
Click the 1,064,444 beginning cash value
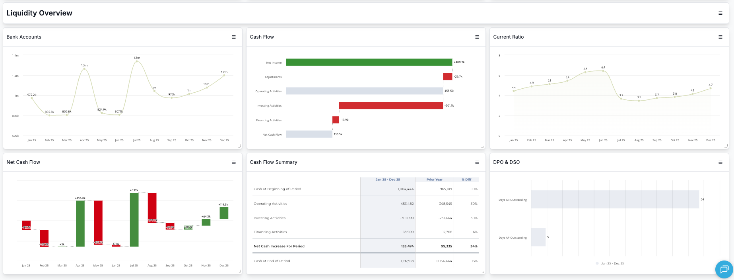(x=406, y=189)
